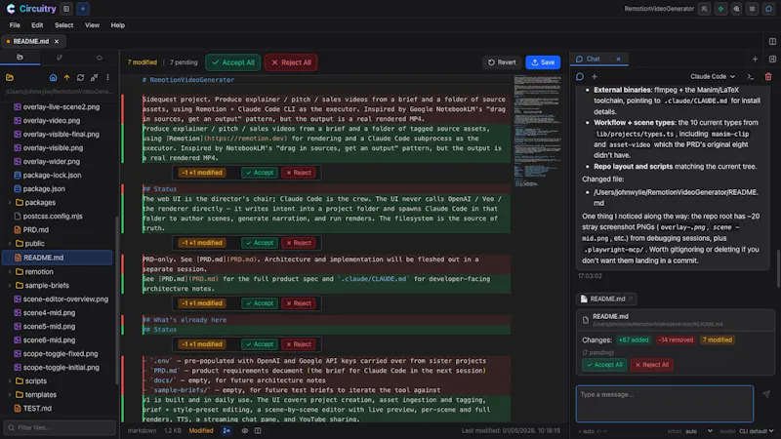Viewport: 781px width, 439px height.
Task: Click the Filter files search field
Action: pyautogui.click(x=60, y=427)
